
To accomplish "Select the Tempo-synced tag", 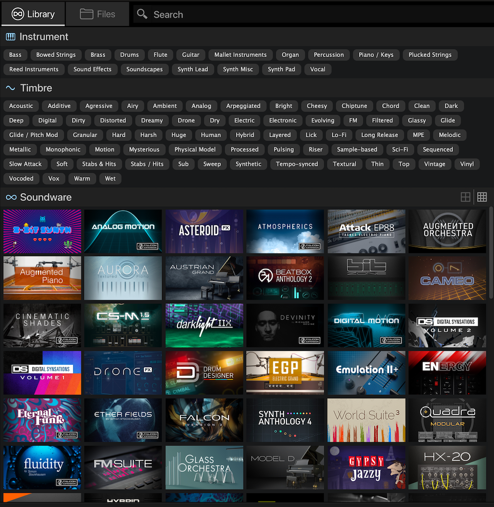I will (x=297, y=164).
